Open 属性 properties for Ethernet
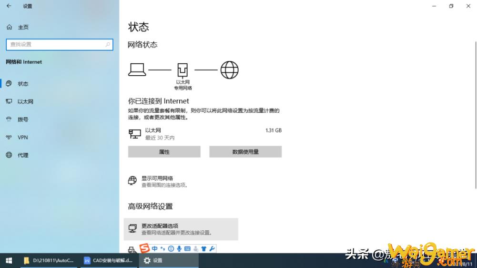The width and height of the screenshot is (477, 268). 164,152
